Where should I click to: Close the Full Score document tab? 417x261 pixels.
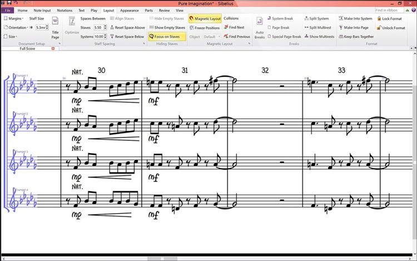pyautogui.click(x=53, y=48)
